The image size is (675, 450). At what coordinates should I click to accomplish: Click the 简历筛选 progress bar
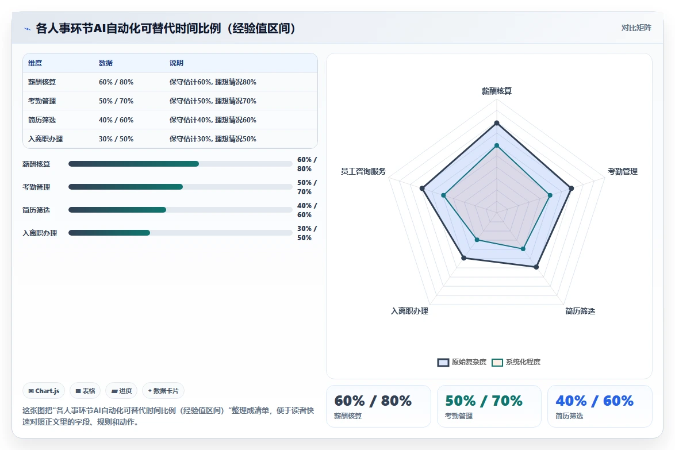point(181,210)
